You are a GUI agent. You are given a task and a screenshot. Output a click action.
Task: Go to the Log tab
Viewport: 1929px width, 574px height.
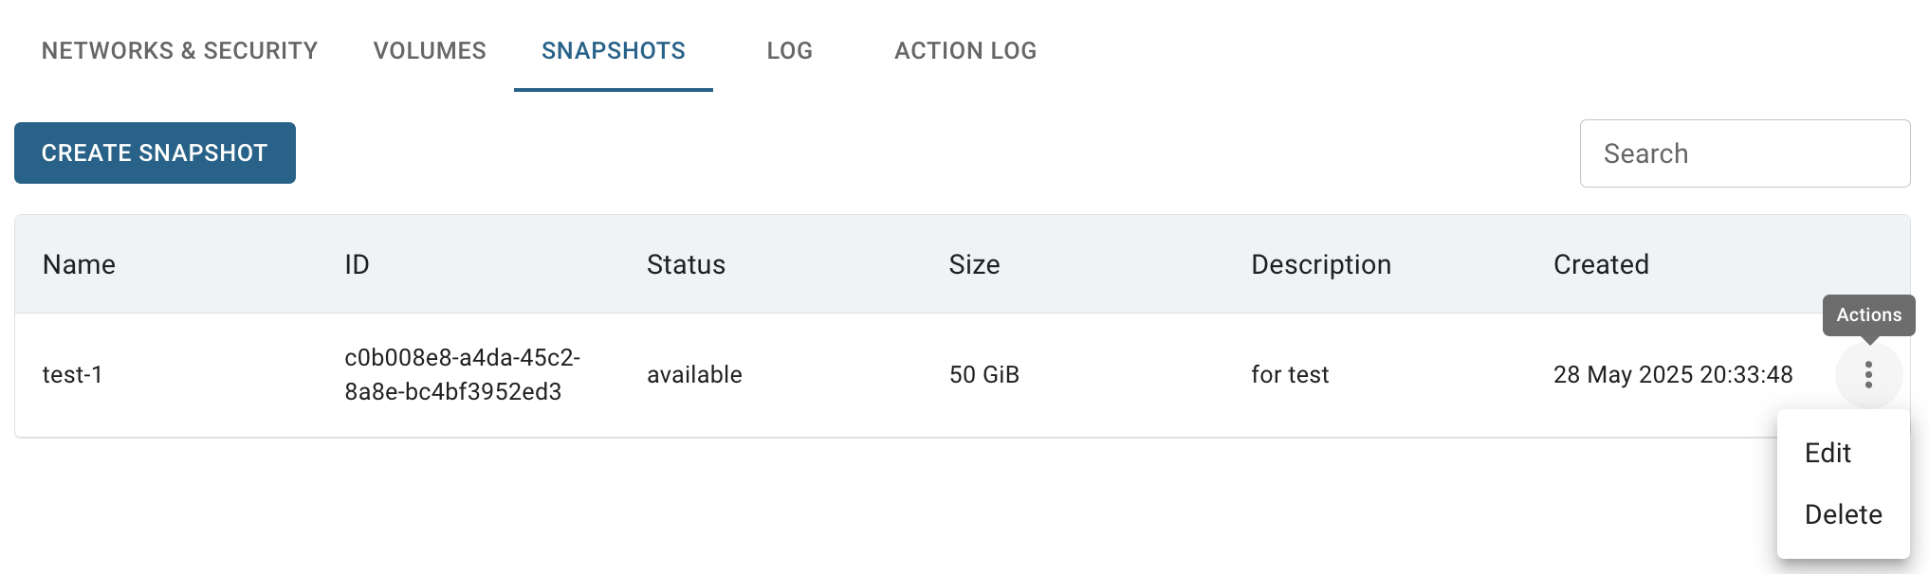(790, 50)
